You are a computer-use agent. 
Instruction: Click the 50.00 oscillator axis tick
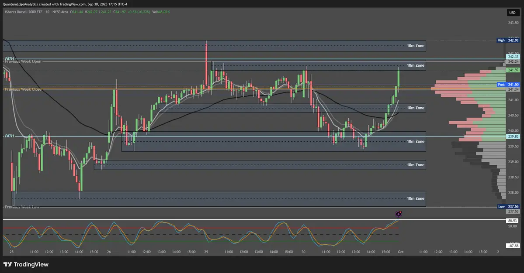tap(513, 226)
